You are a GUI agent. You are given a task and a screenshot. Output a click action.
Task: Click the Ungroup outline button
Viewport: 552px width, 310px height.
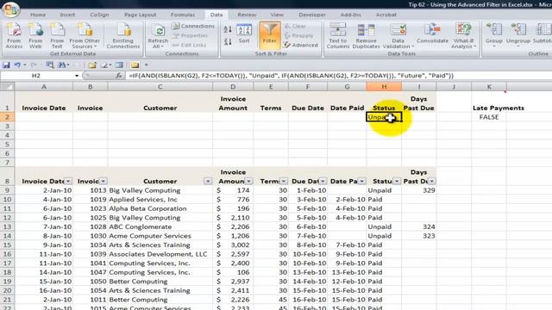click(517, 36)
